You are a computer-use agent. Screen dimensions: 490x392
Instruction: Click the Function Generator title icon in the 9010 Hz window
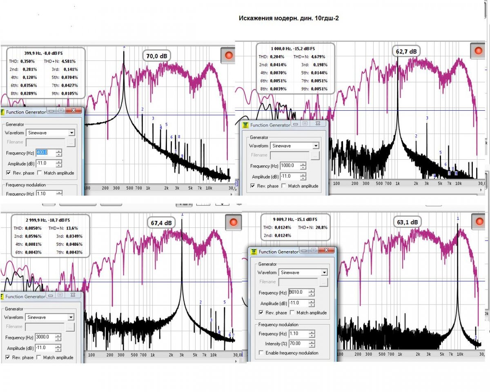[x=254, y=252]
